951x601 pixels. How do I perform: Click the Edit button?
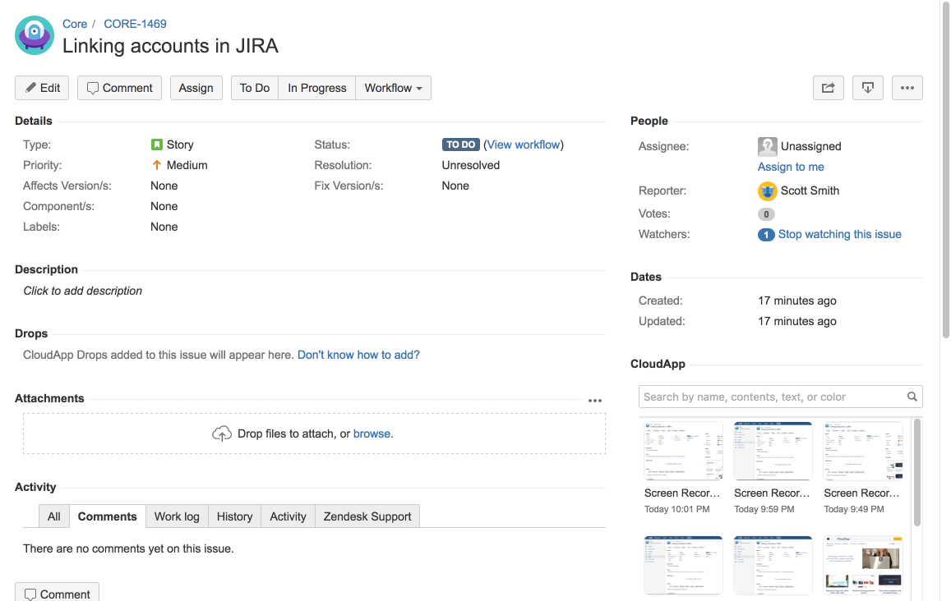[x=42, y=88]
